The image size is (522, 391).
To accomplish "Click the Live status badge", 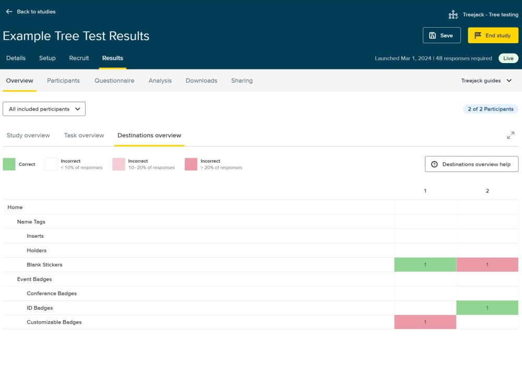I will 508,58.
